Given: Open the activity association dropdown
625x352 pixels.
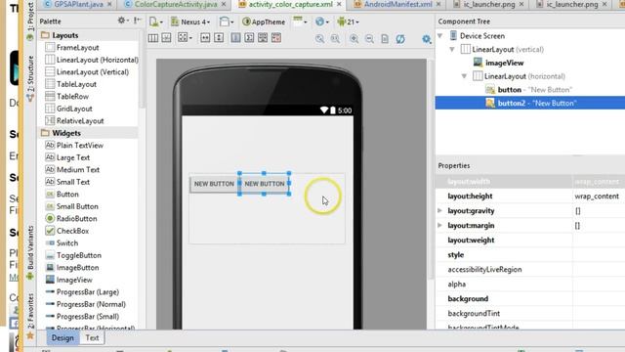Looking at the screenshot, I should [x=300, y=22].
